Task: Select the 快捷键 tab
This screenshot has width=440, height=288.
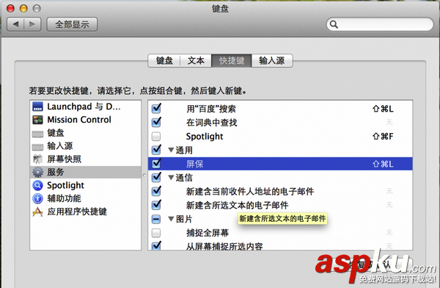Action: [x=232, y=60]
